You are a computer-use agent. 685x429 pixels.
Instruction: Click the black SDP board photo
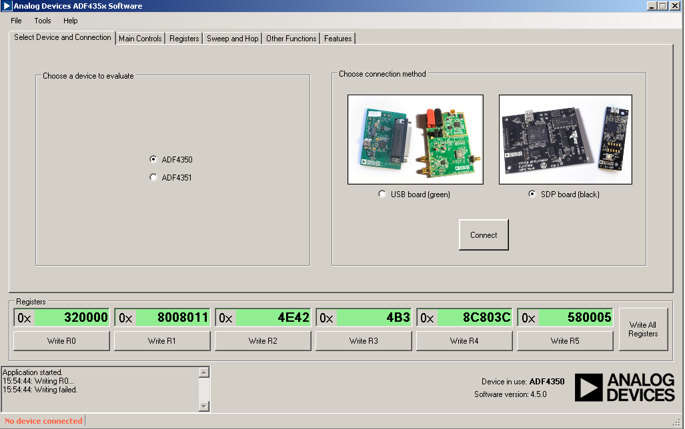566,140
